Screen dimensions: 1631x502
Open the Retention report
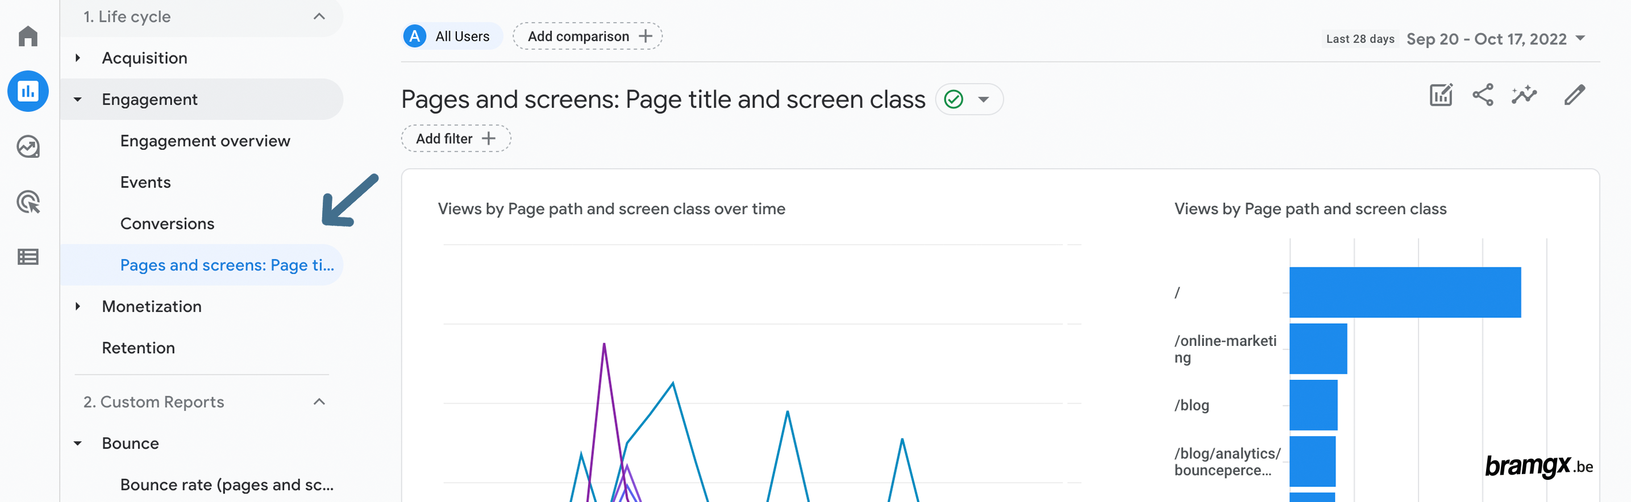coord(138,348)
